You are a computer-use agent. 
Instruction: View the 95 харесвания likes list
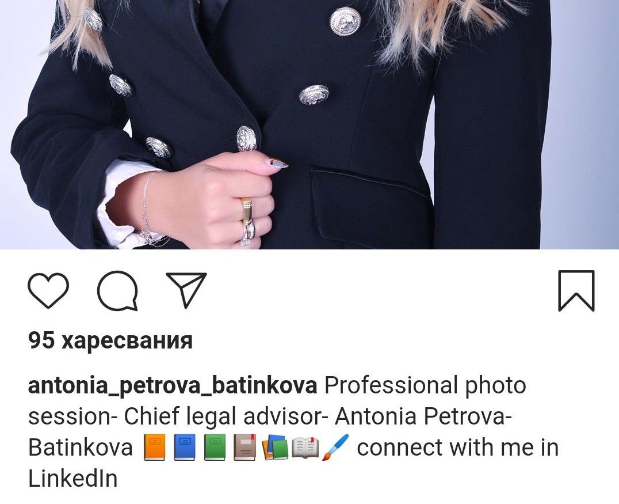point(110,340)
